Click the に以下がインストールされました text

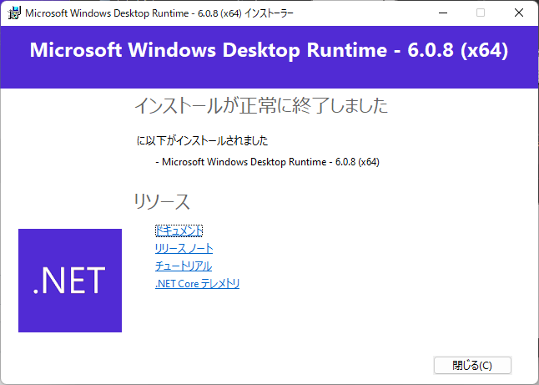click(202, 140)
